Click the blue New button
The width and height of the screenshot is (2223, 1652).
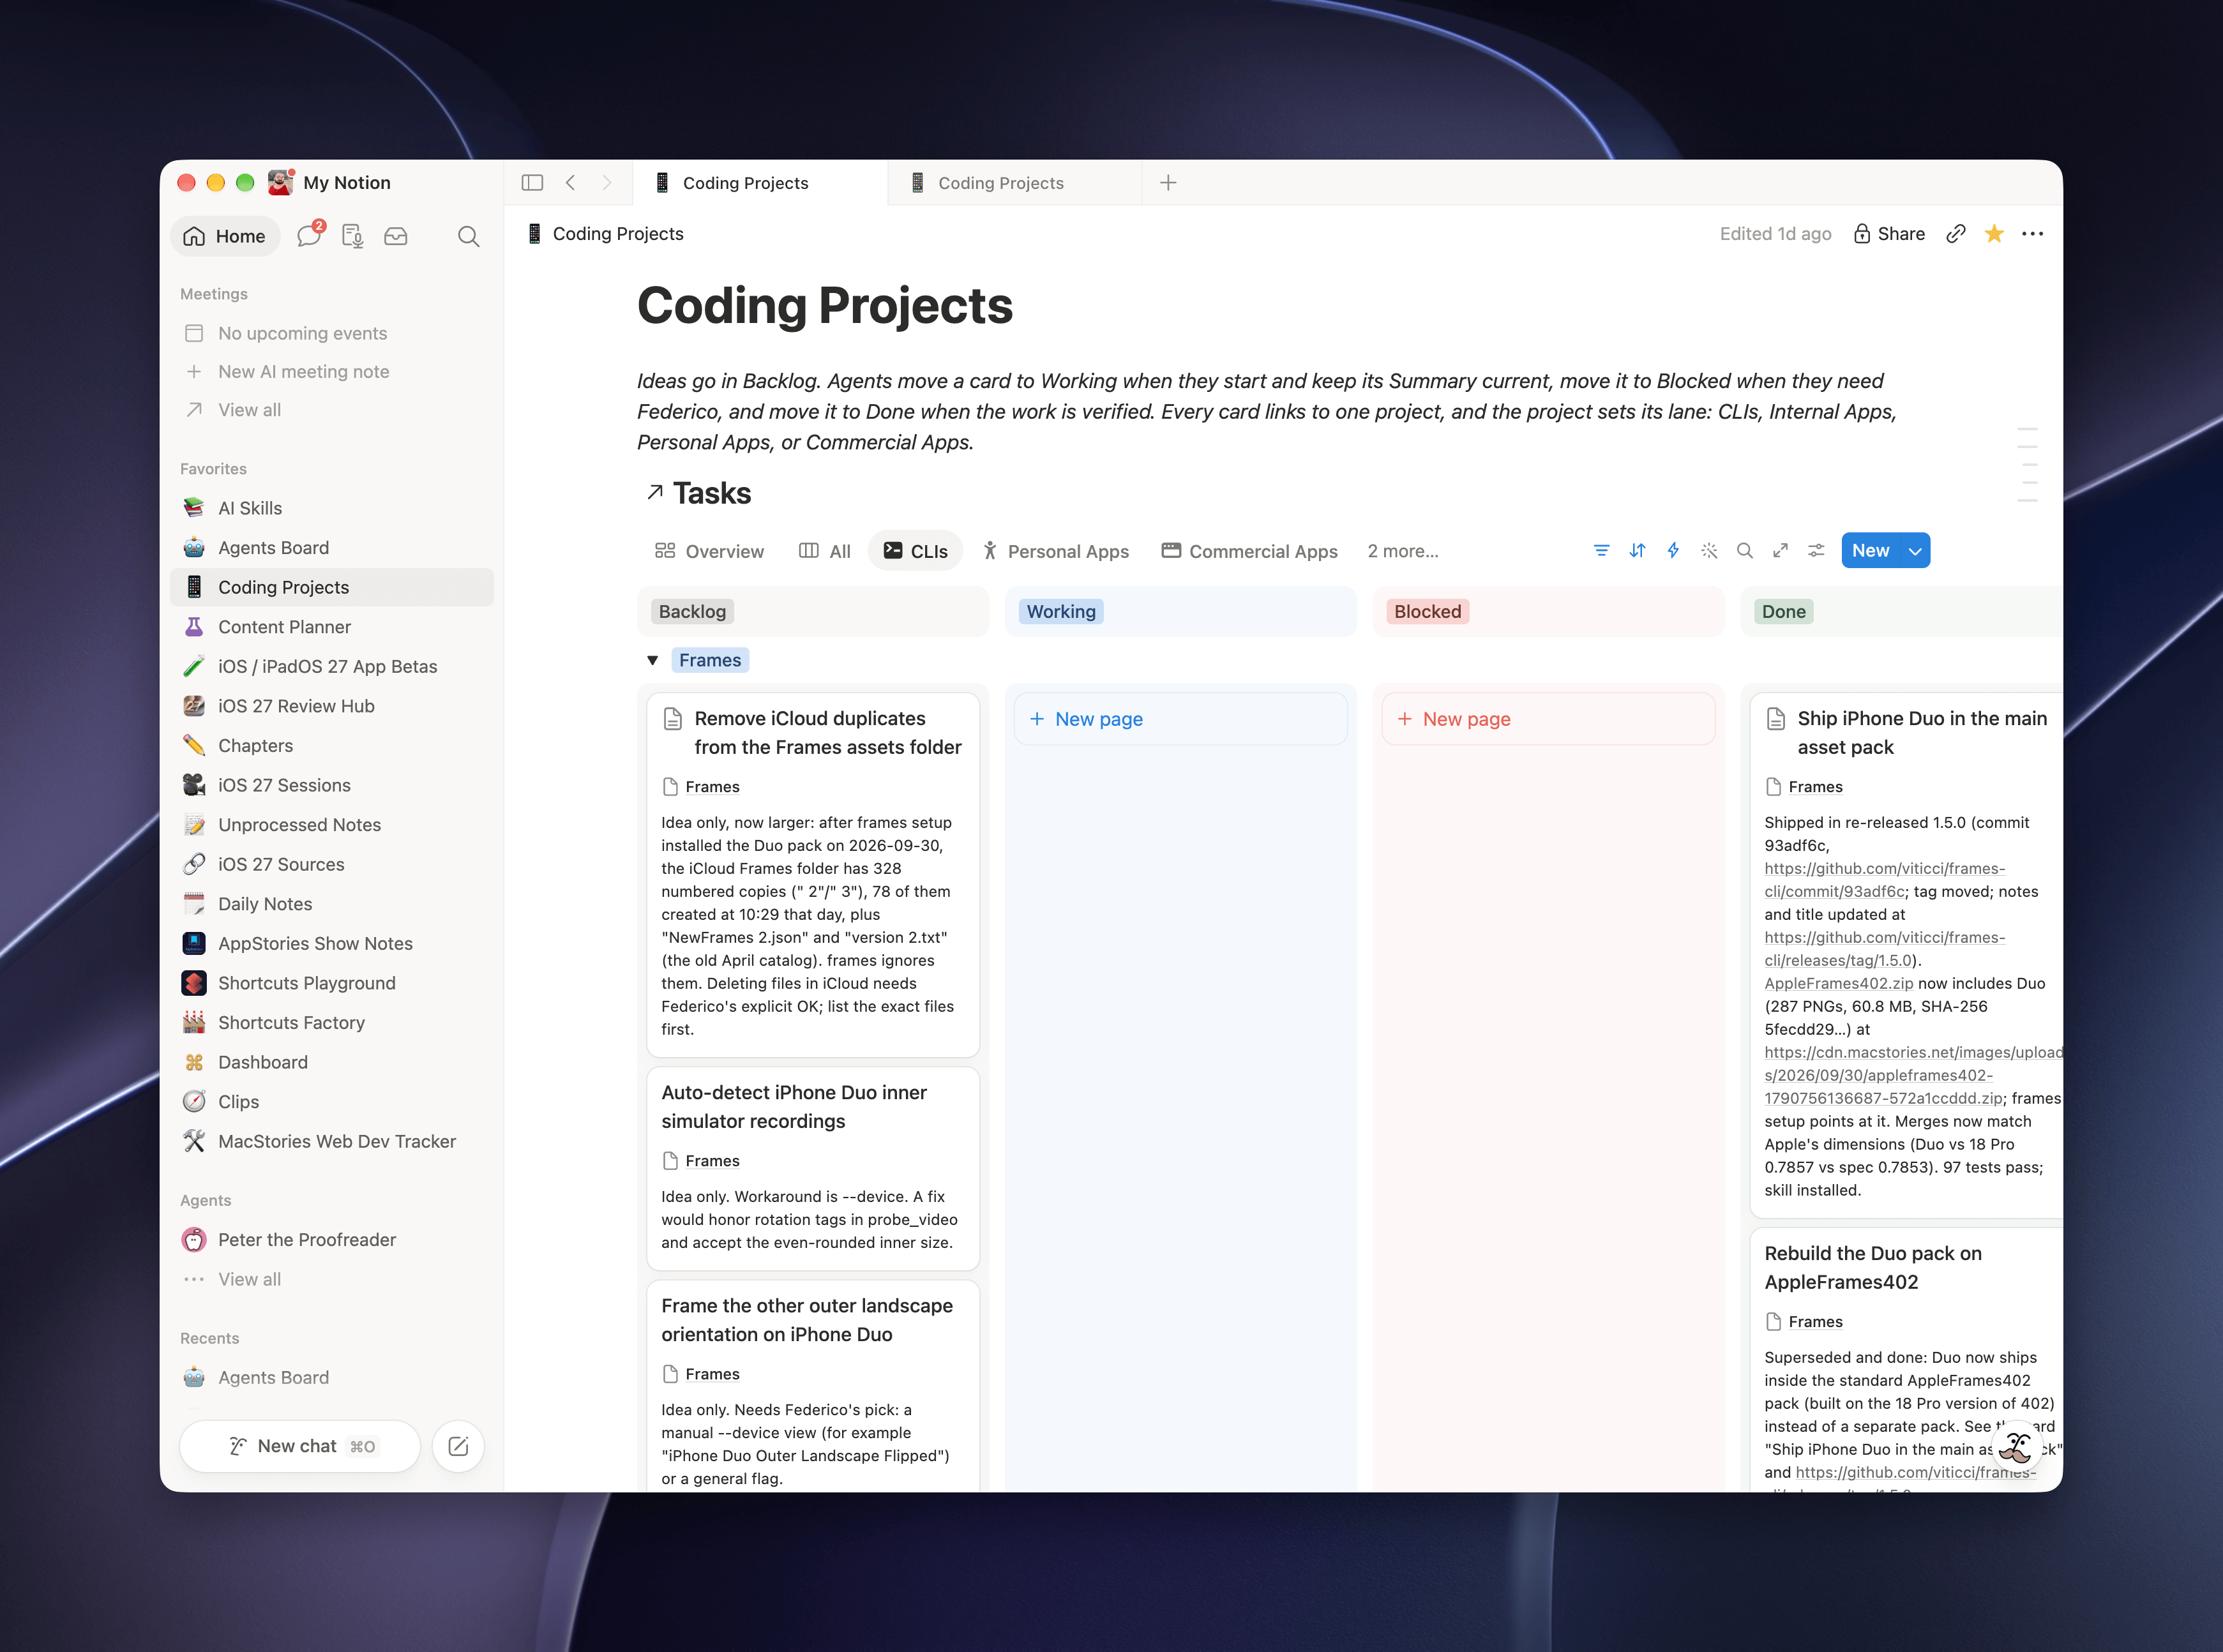click(1871, 550)
